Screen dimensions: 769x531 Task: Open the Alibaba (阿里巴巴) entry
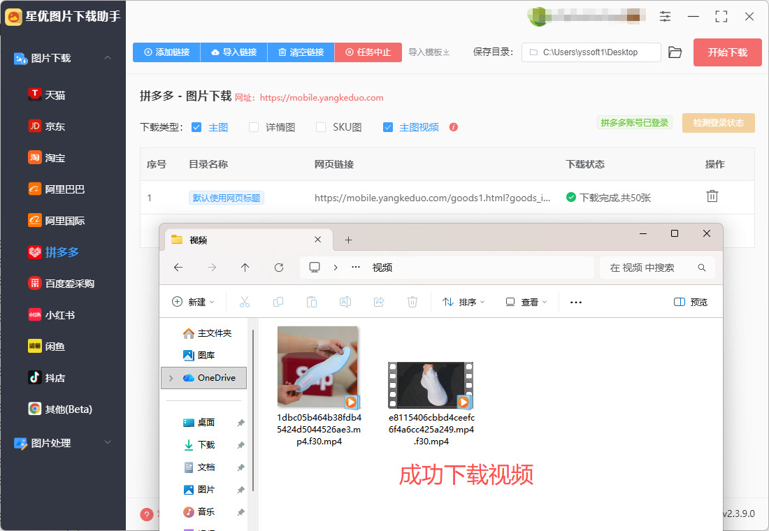(57, 189)
